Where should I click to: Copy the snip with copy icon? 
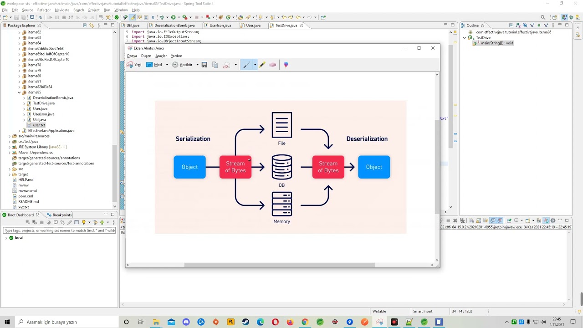215,65
